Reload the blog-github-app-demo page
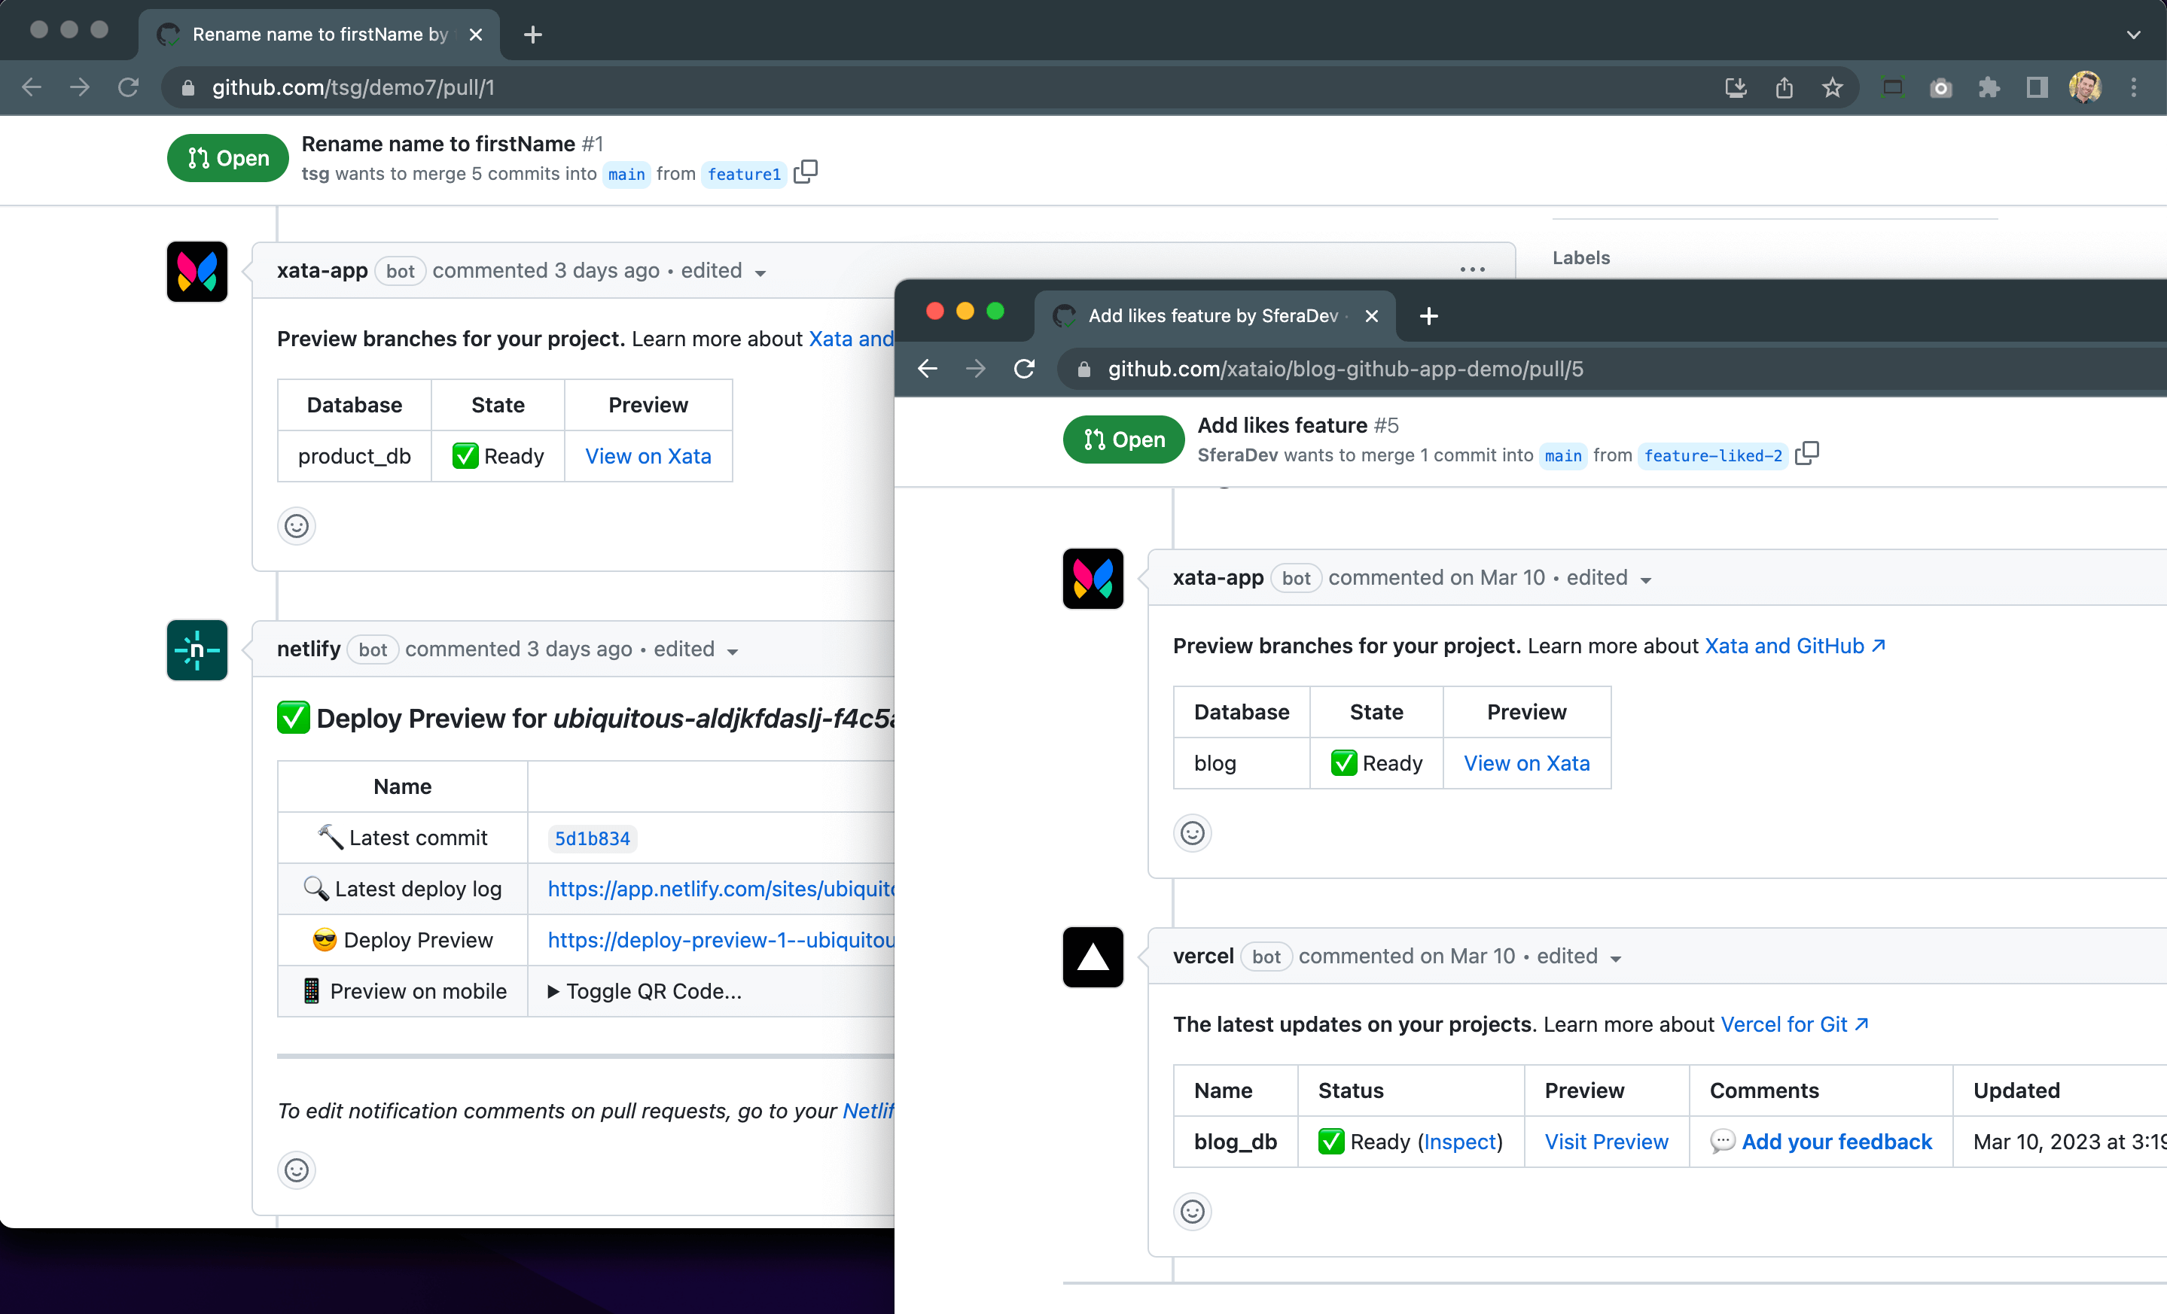Screen dimensions: 2167x1314 point(1024,370)
